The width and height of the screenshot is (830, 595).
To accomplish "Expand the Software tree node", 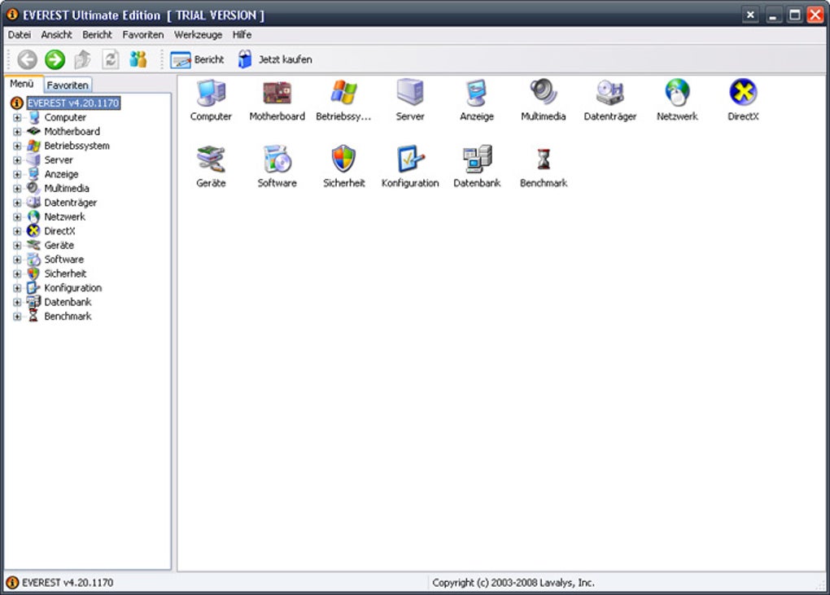I will point(17,260).
